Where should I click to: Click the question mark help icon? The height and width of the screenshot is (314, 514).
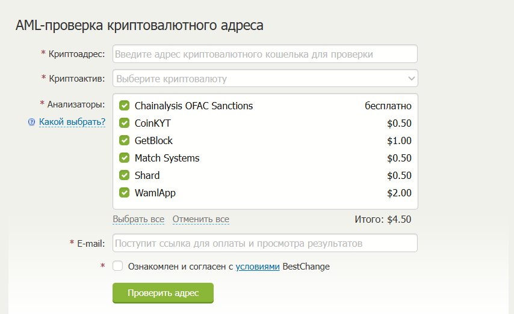coord(32,122)
